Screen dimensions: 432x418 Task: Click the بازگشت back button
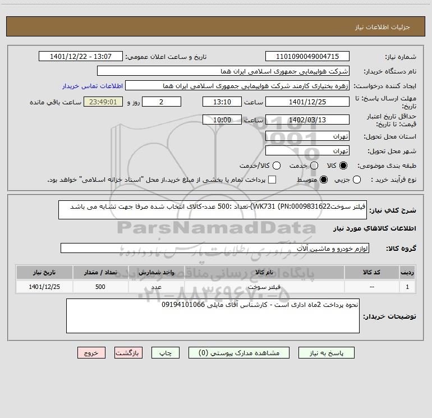coord(128,353)
